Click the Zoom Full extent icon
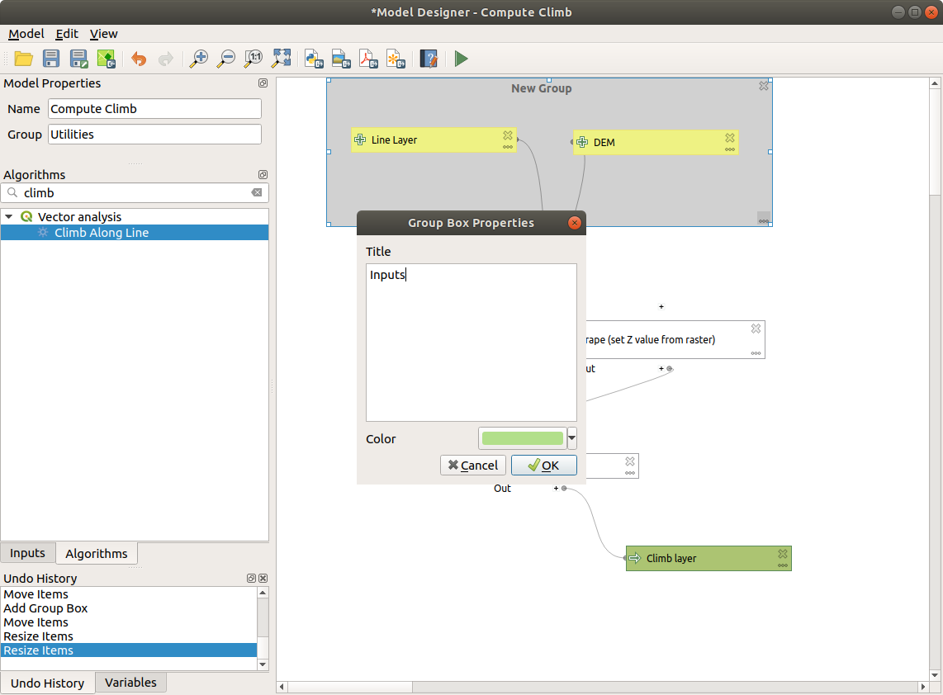943x695 pixels. (x=282, y=59)
